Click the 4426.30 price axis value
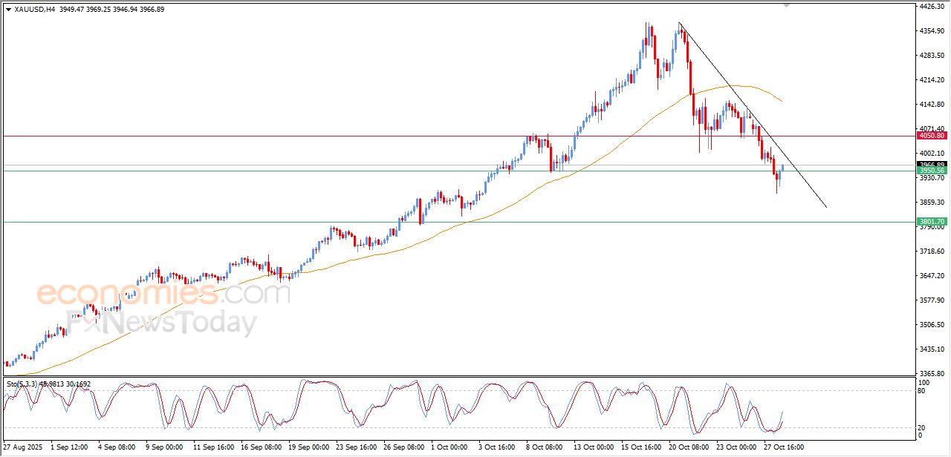The width and height of the screenshot is (951, 457). tap(931, 6)
